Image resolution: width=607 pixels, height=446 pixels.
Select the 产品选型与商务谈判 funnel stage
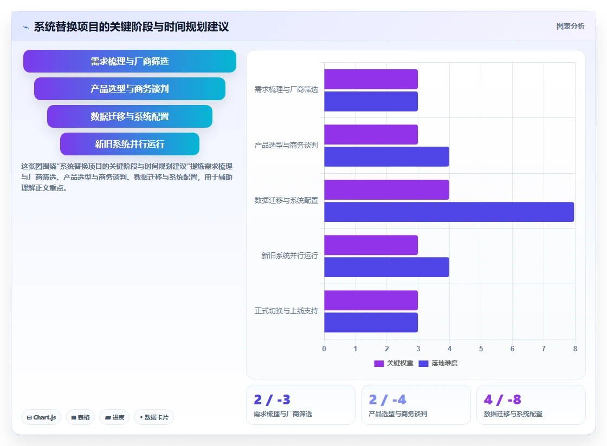(130, 89)
